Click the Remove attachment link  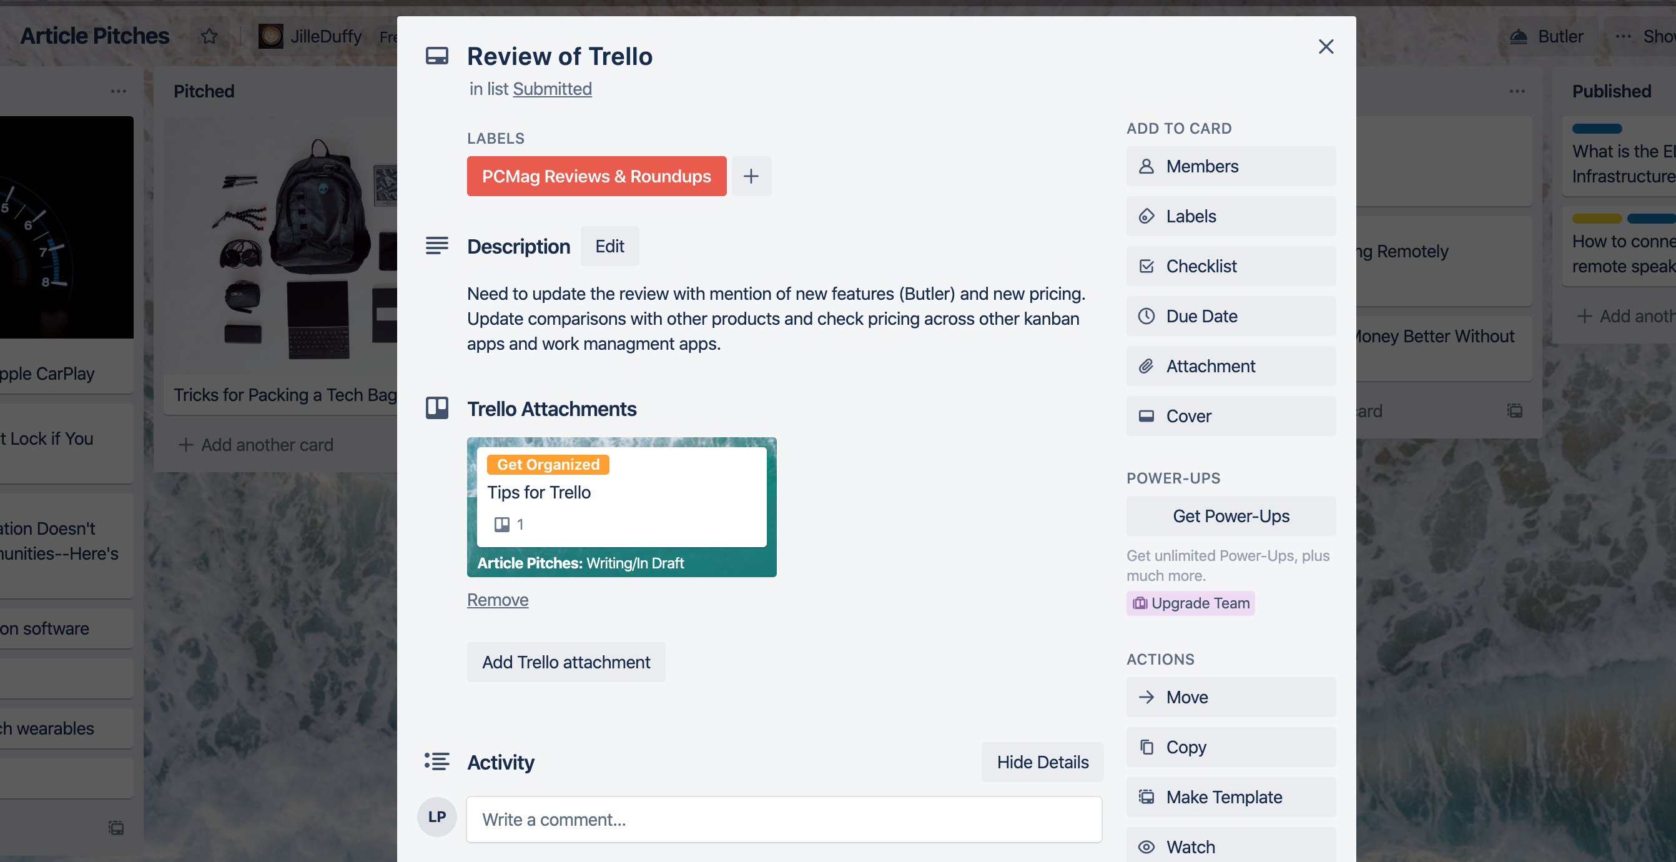click(497, 599)
